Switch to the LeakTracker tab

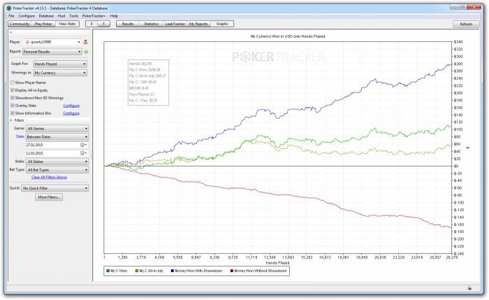point(175,24)
